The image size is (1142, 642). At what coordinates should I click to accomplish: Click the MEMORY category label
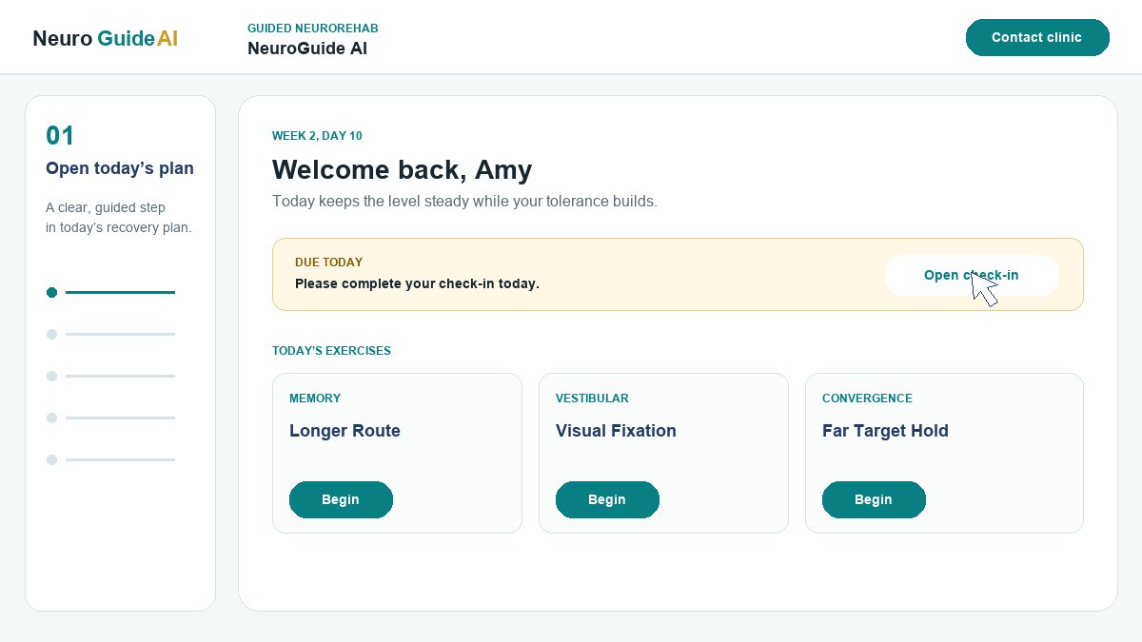point(315,399)
